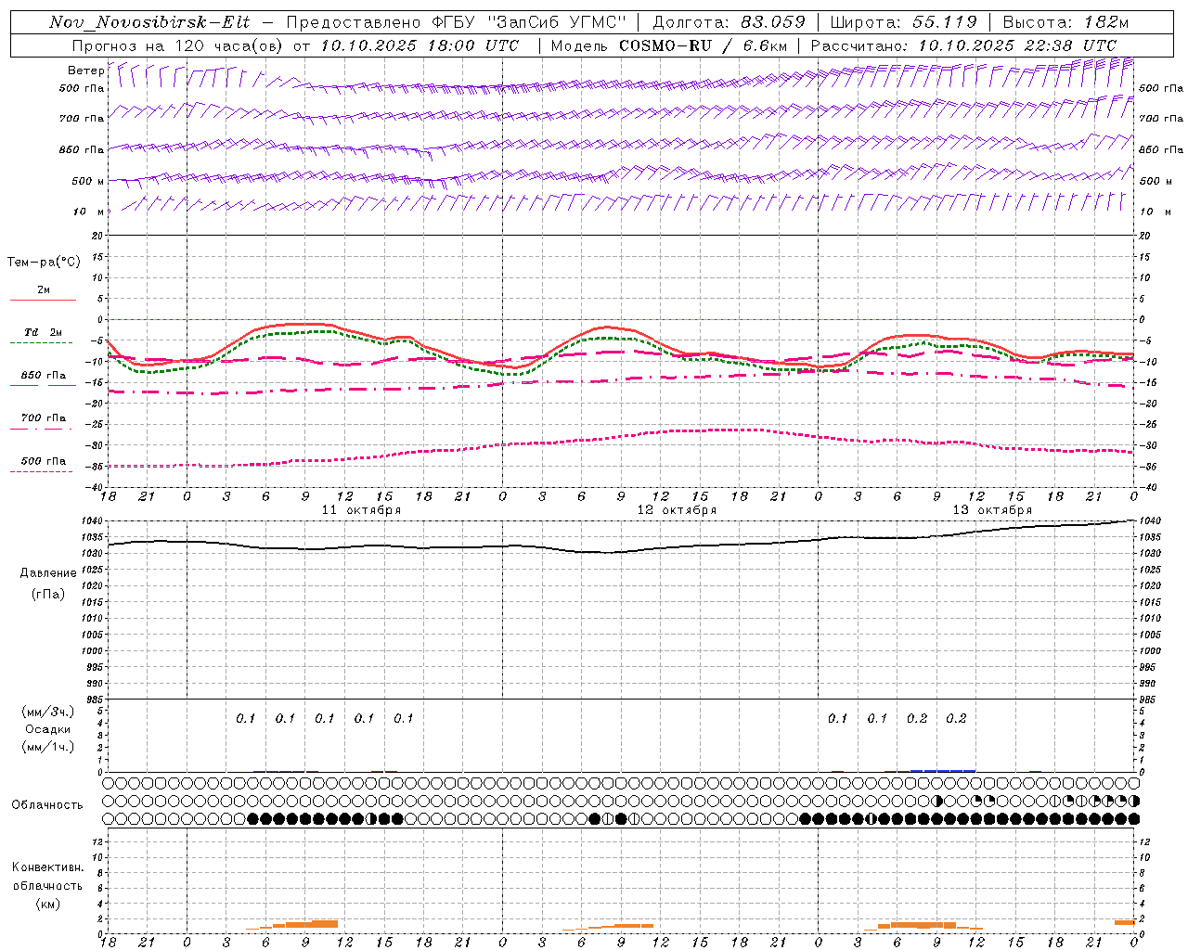Select the text Предоставлено ФГБУ "ЗапСиб УГМС"
This screenshot has width=1188, height=950.
coord(457,22)
